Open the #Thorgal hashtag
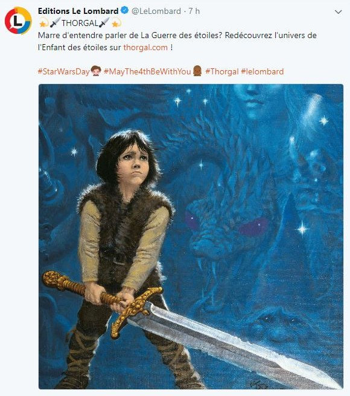The height and width of the screenshot is (396, 350). [x=222, y=71]
